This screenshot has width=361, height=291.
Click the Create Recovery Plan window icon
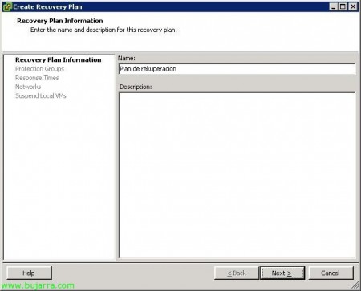7,6
